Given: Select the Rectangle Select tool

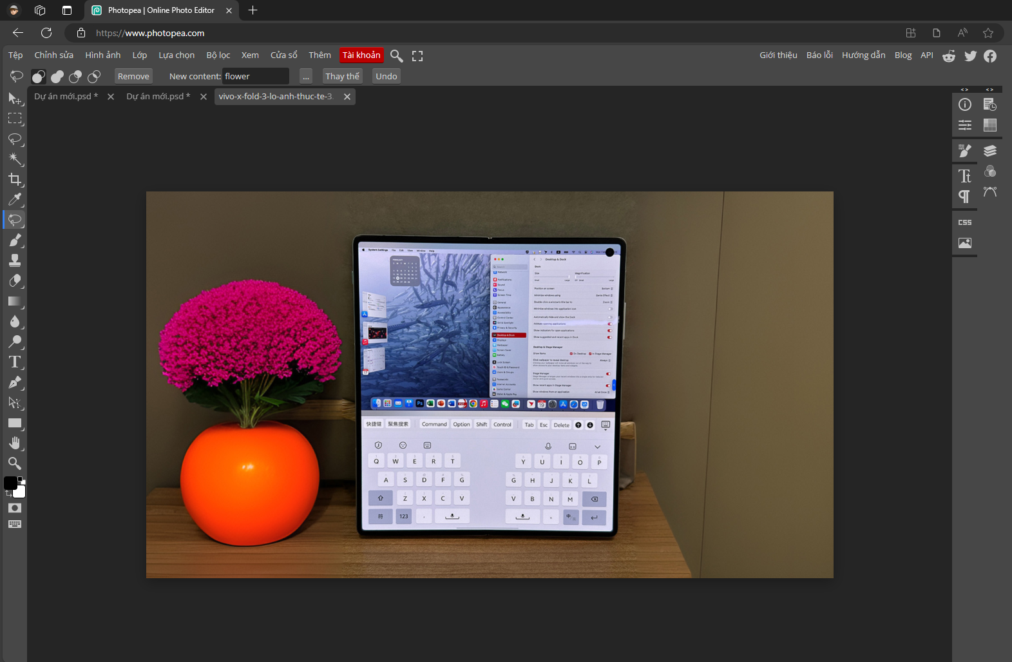Looking at the screenshot, I should pos(15,119).
